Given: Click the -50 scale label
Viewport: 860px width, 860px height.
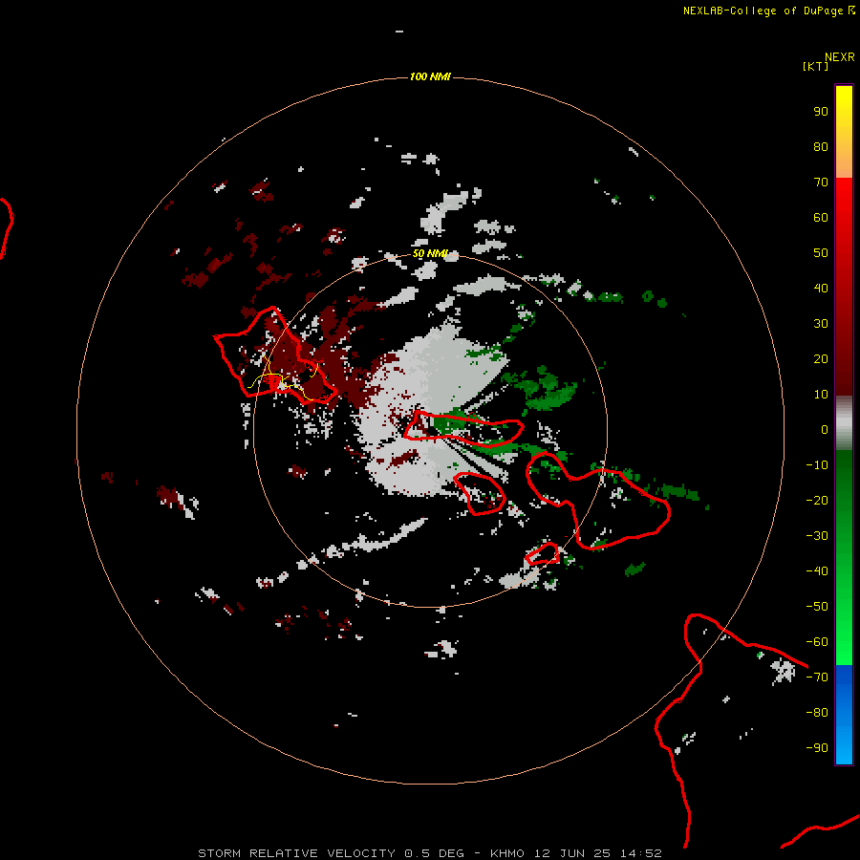Looking at the screenshot, I should click(817, 607).
